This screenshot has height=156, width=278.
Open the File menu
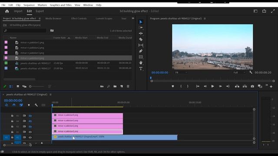(x=3, y=5)
